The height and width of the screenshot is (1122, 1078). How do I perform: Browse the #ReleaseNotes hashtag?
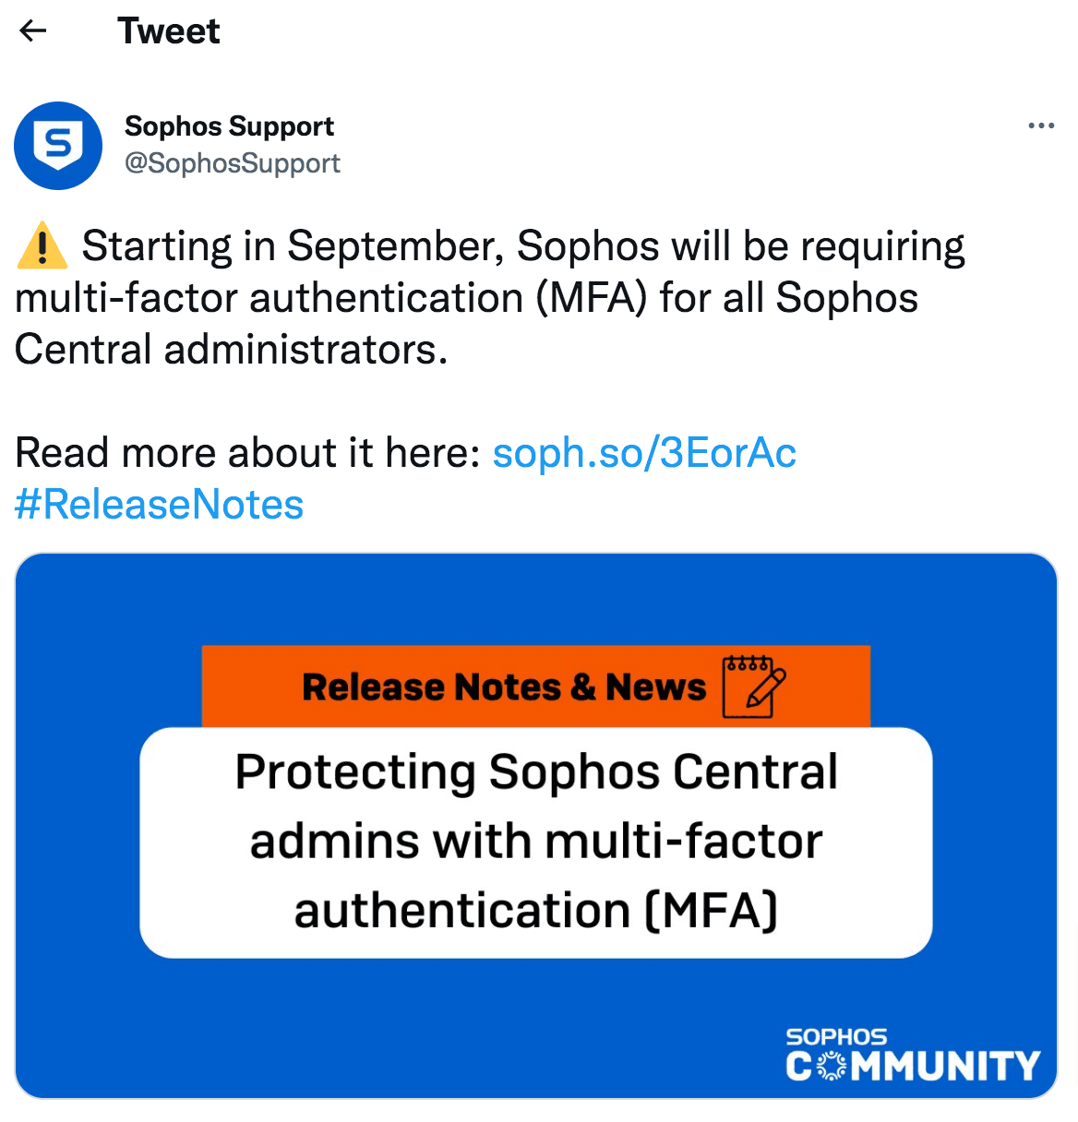tap(158, 504)
